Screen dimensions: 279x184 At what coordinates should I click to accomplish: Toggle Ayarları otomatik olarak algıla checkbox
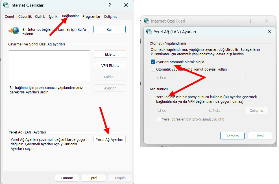tap(153, 62)
